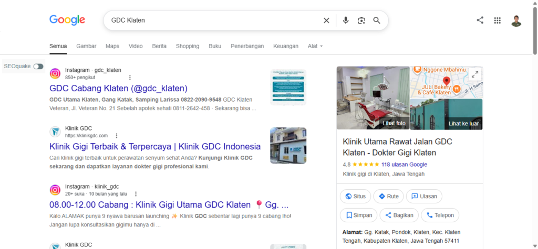538x249 pixels.
Task: Switch to the Maps tab
Action: [x=112, y=46]
